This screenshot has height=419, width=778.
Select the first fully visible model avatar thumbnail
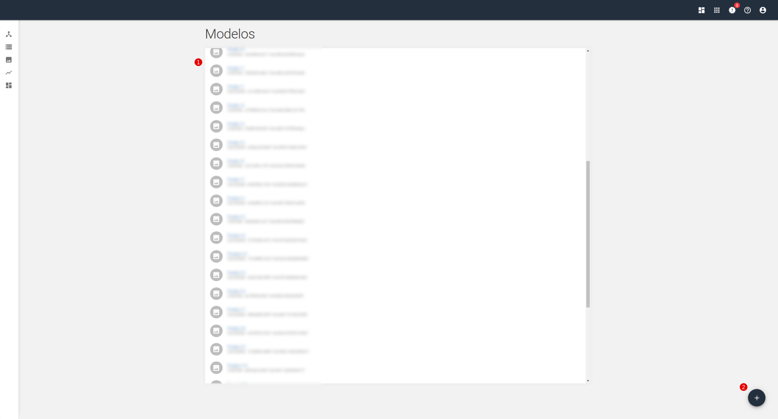coord(216,71)
